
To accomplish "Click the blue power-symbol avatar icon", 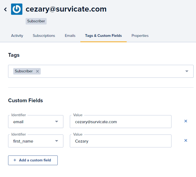I will tap(17, 9).
